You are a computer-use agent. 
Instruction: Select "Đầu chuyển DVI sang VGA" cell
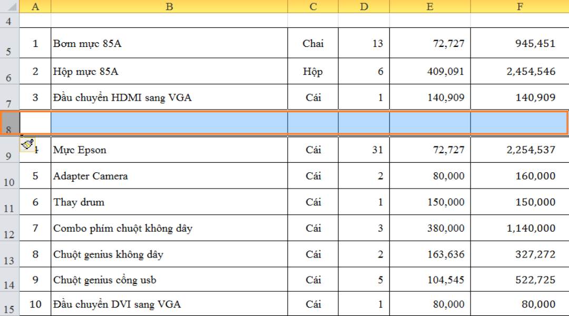point(169,304)
